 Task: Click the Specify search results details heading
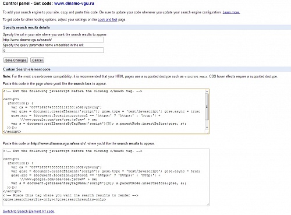[x=26, y=27]
